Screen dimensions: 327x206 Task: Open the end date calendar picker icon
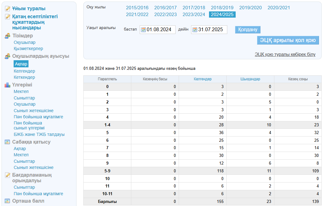click(195, 30)
